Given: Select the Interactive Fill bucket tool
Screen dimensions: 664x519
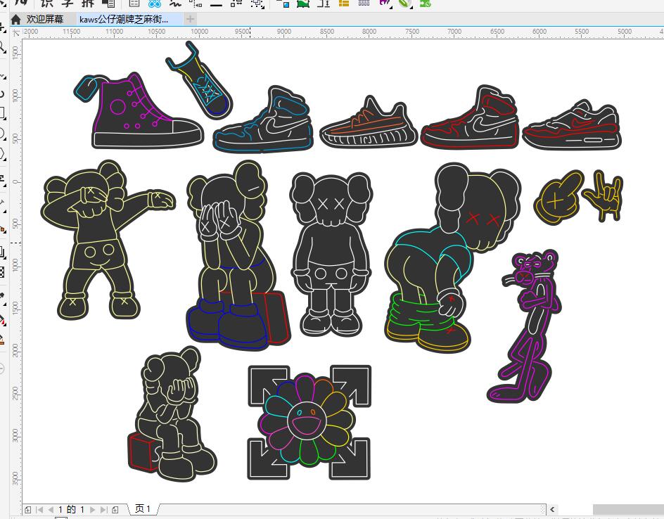Looking at the screenshot, I should (x=3, y=319).
